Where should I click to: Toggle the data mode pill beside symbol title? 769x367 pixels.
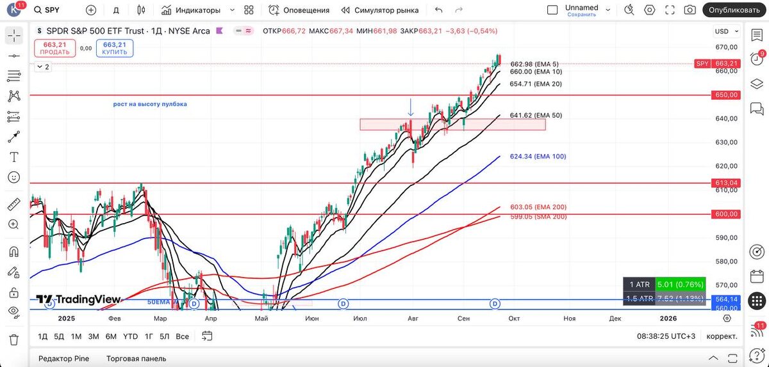243,31
